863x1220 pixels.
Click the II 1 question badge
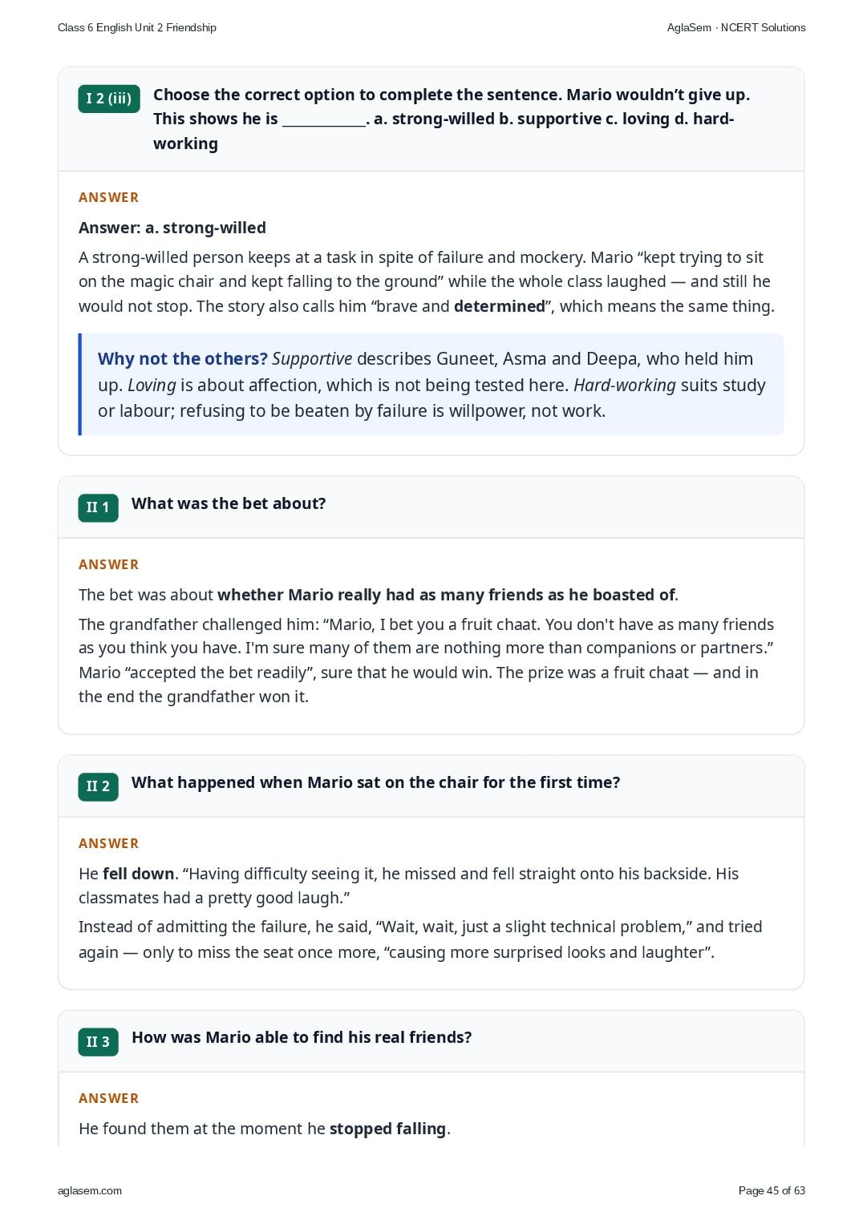point(98,507)
